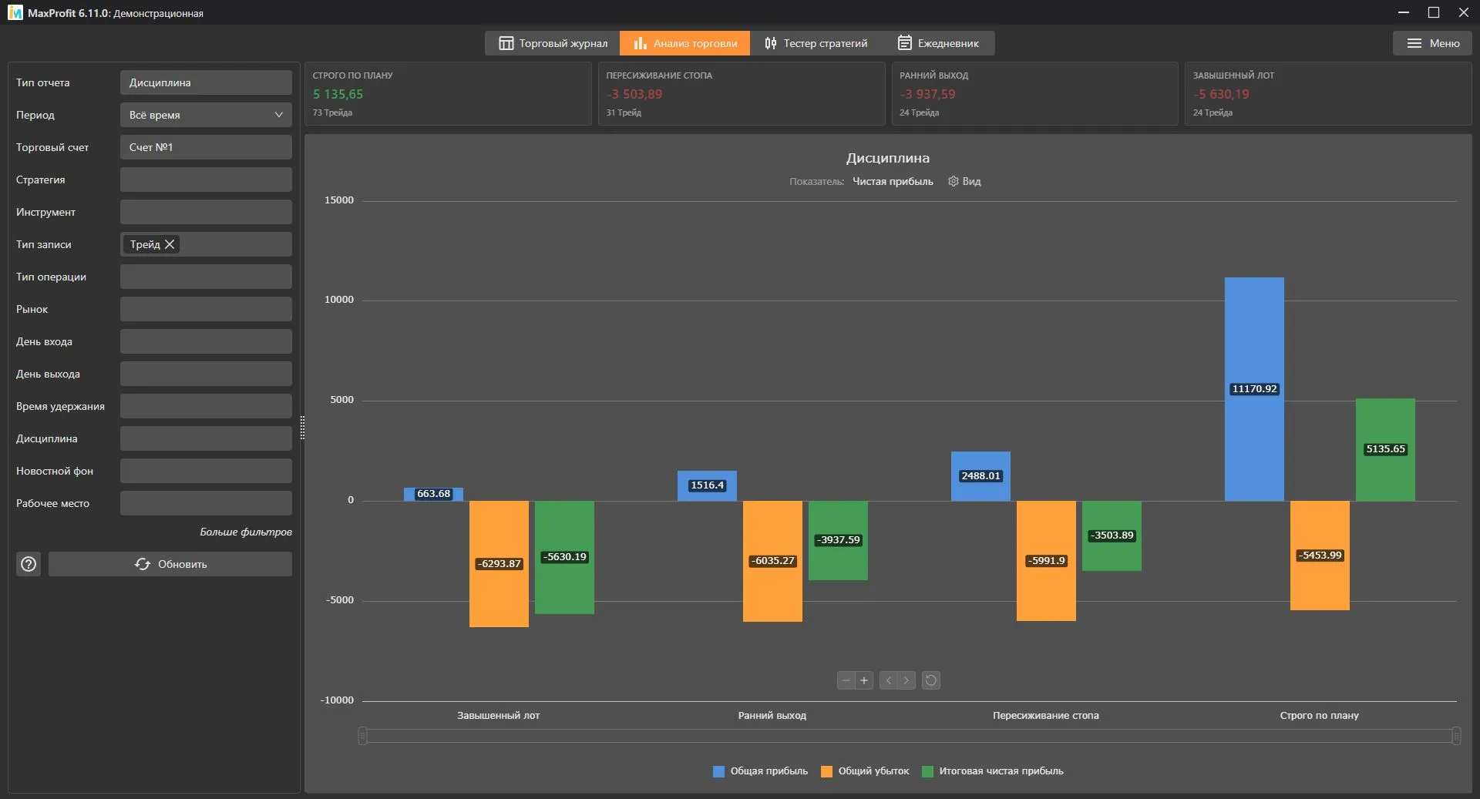Expand the Период dropdown arrow
This screenshot has height=799, width=1480.
[x=279, y=115]
